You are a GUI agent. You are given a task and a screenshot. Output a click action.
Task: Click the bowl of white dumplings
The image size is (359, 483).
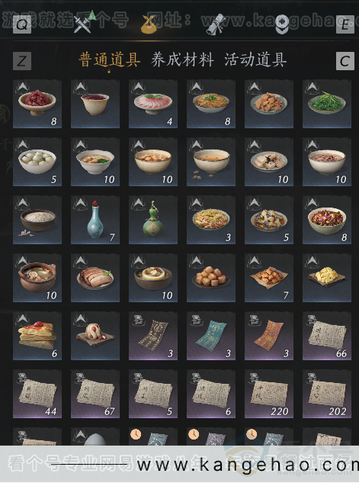[37, 162]
